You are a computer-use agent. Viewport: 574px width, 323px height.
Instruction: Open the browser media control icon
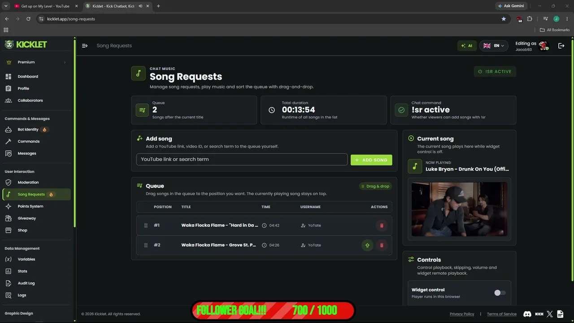545,19
